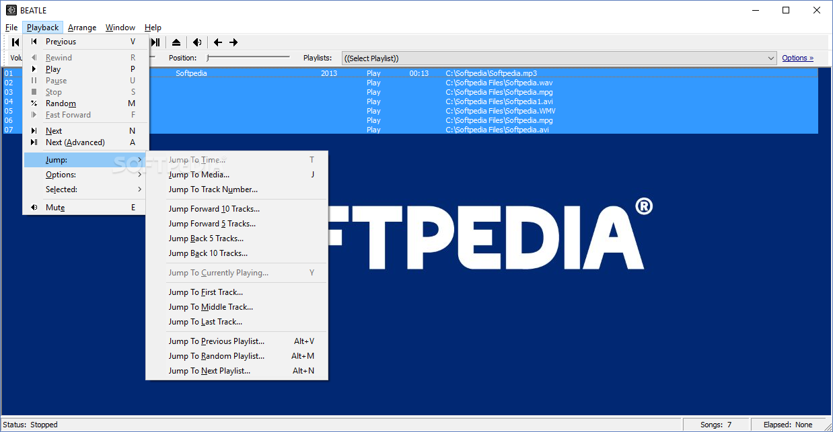Click the 00:13 duration cell
Image resolution: width=833 pixels, height=432 pixels.
[419, 73]
